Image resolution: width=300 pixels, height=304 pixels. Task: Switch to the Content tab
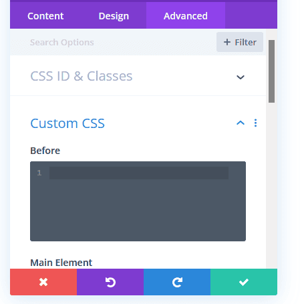(45, 16)
